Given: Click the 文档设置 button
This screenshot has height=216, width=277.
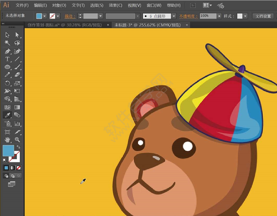Looking at the screenshot, I should [x=263, y=16].
